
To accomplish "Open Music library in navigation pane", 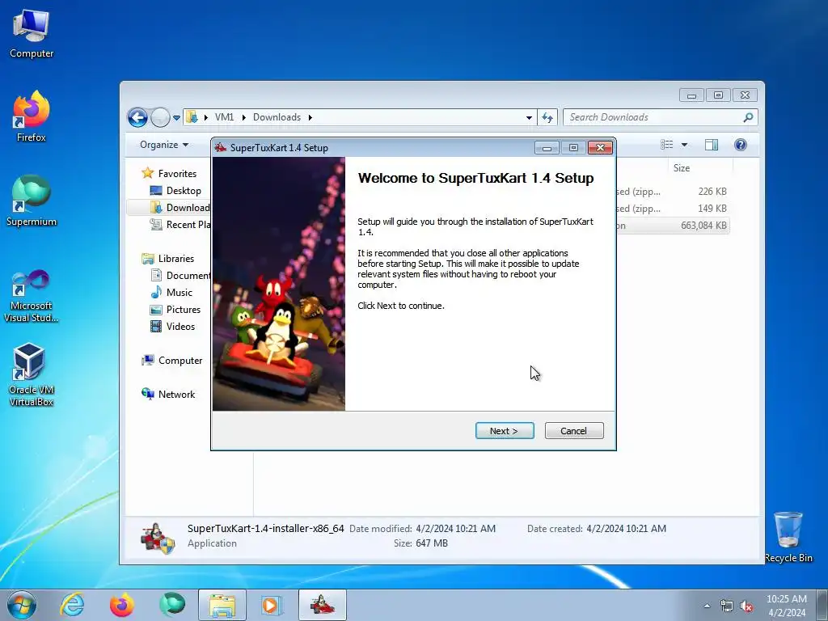I will pos(171,293).
